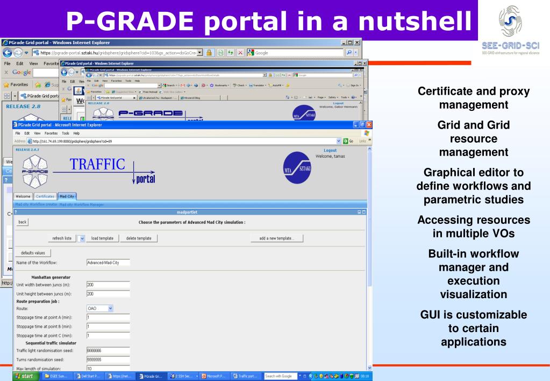The image size is (550, 381).
Task: Open Help menu in front IE window
Action: 76,133
